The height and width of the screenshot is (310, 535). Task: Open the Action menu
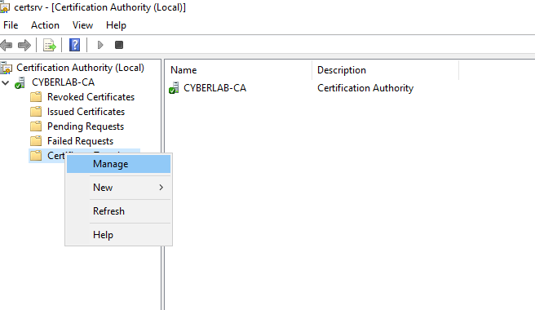click(x=45, y=25)
